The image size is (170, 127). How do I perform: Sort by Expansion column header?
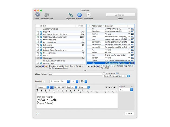tap(116, 26)
